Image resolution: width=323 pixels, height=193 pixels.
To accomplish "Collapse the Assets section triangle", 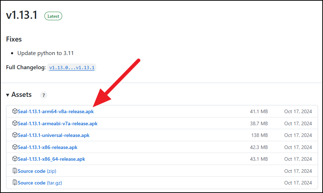I will point(7,95).
